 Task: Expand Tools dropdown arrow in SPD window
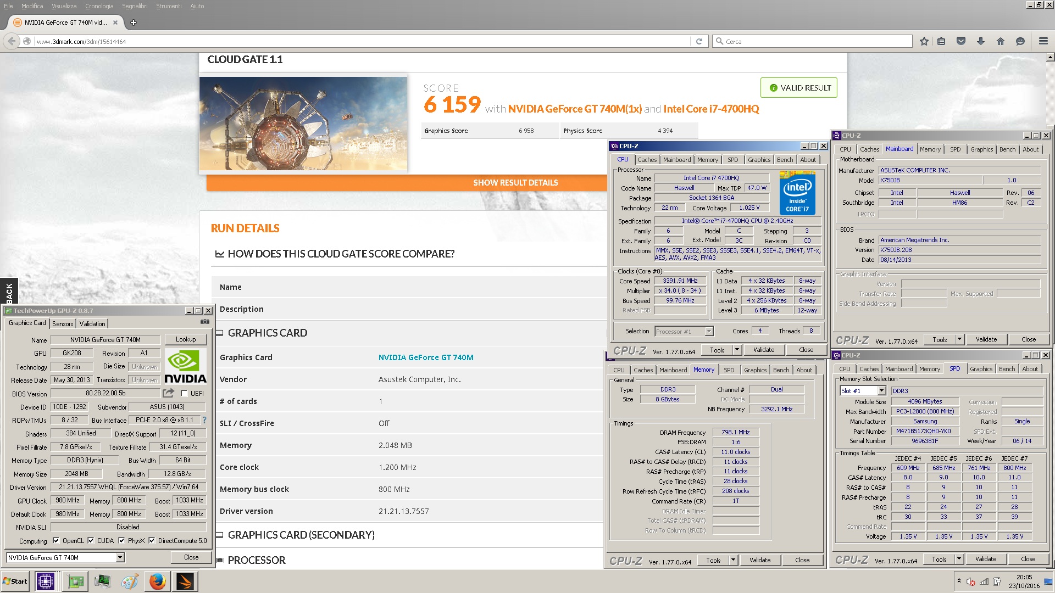(x=959, y=559)
